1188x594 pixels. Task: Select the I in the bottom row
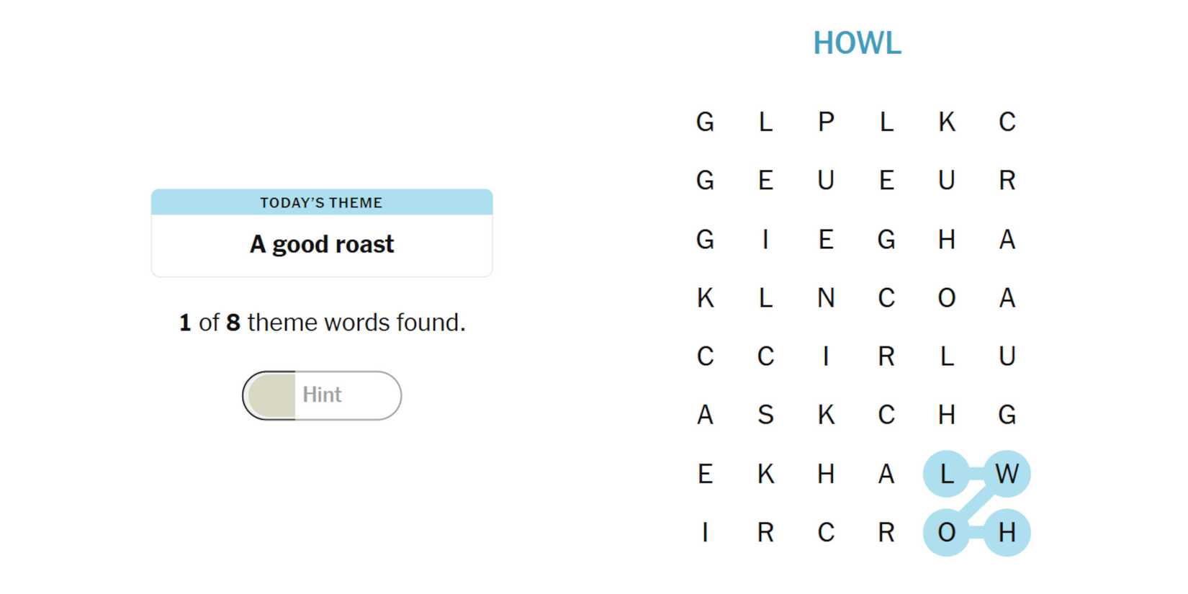[x=705, y=533]
